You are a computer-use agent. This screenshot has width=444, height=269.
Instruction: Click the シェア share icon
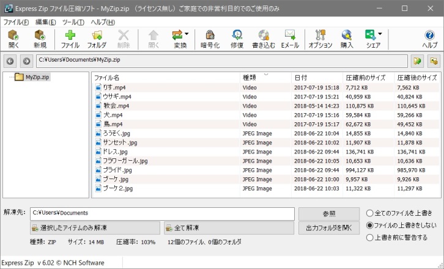click(x=371, y=39)
